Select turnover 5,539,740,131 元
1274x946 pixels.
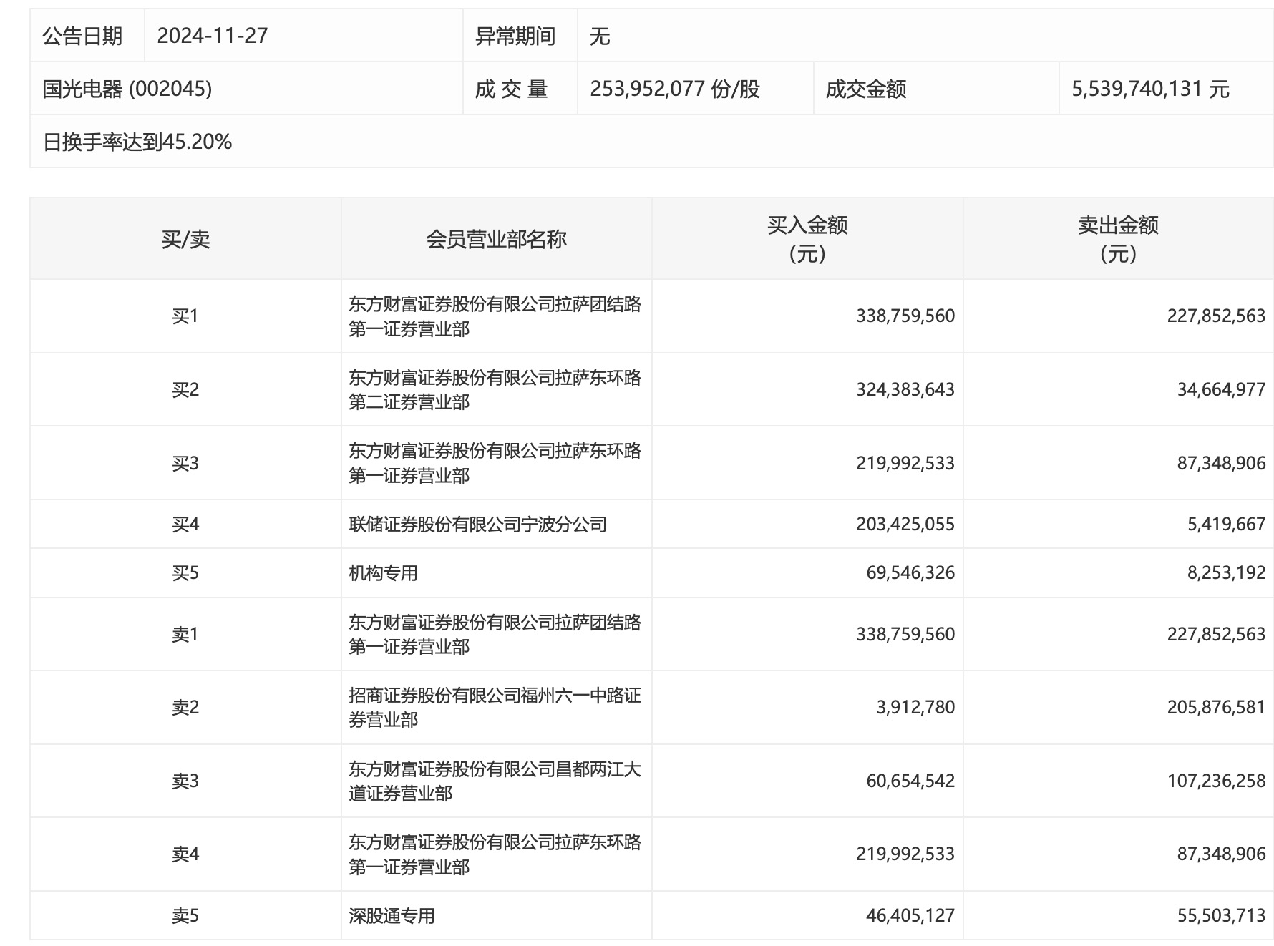(1151, 89)
